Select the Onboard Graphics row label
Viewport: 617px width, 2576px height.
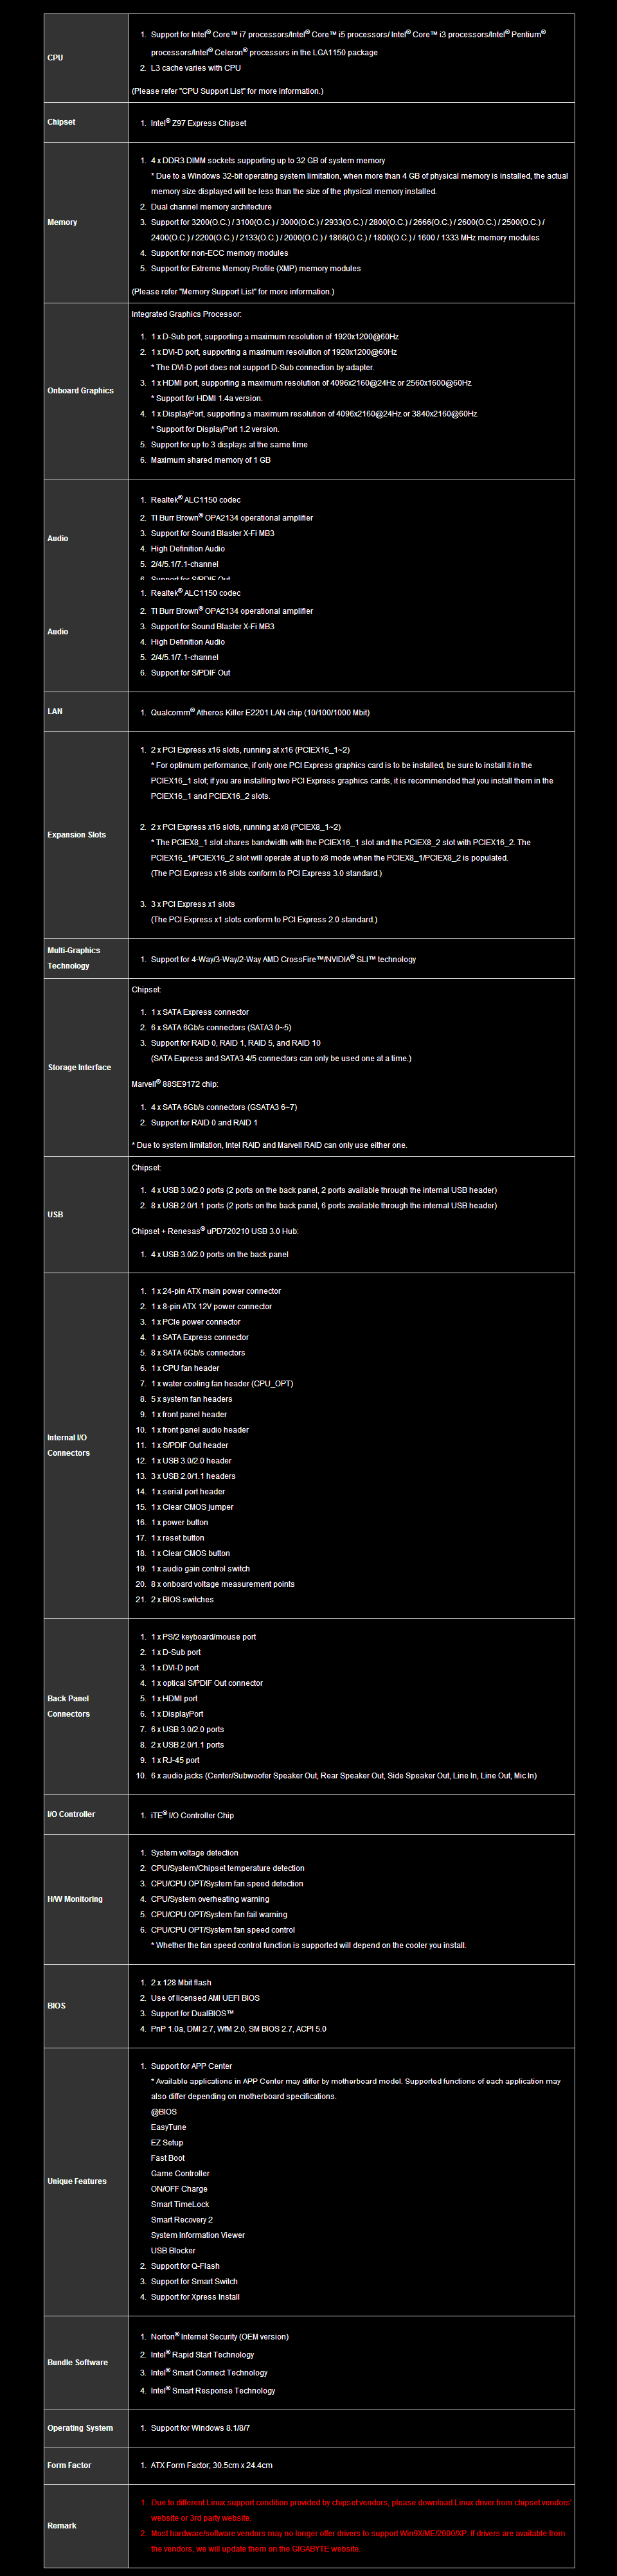[x=80, y=391]
